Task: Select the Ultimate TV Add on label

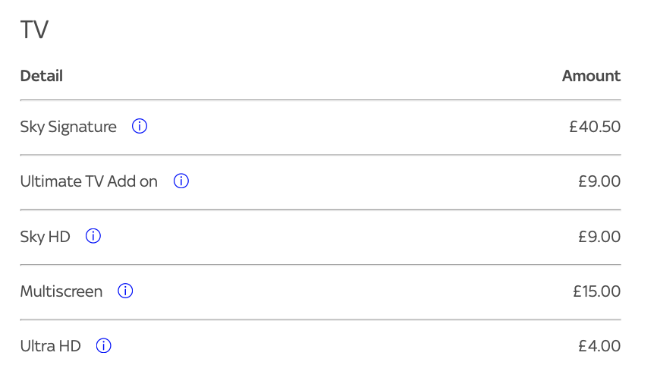Action: (89, 181)
